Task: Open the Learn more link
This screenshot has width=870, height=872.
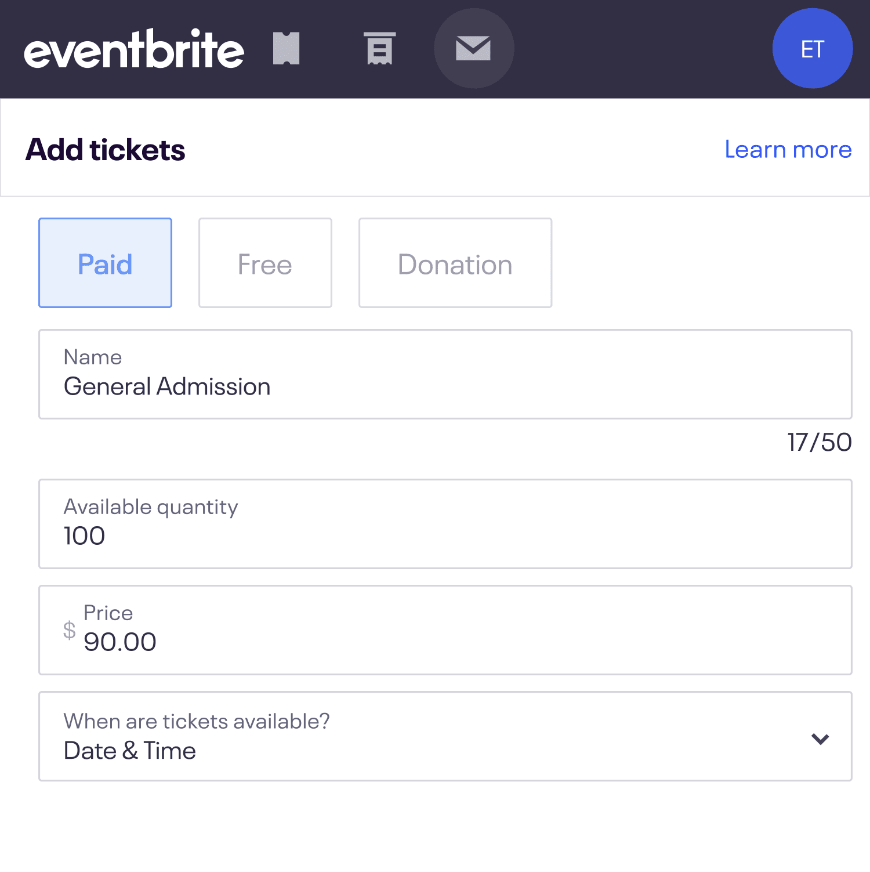Action: (x=788, y=149)
